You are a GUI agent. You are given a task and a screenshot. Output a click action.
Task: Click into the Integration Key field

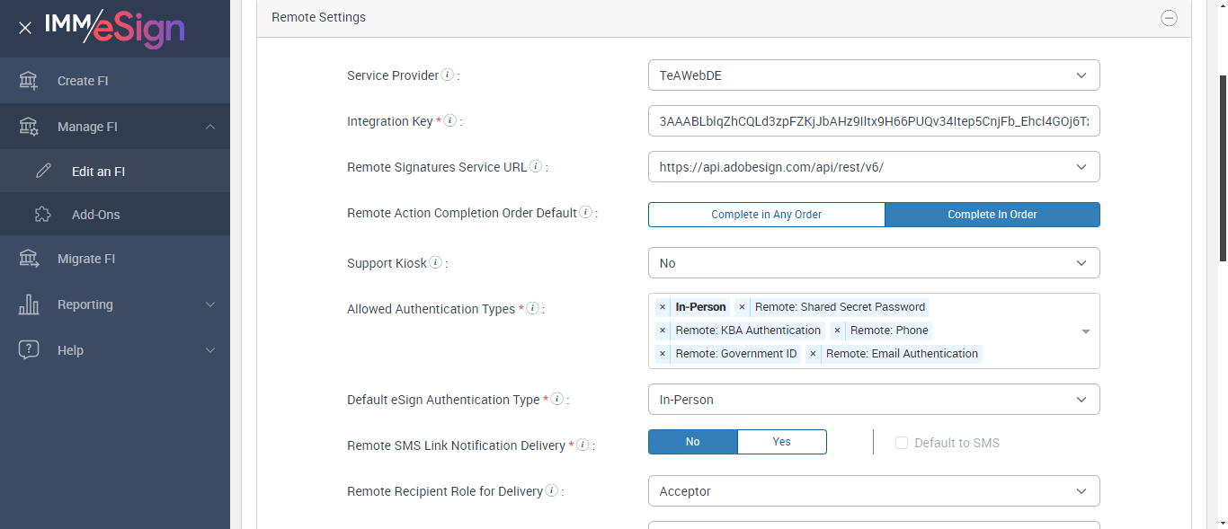[873, 121]
